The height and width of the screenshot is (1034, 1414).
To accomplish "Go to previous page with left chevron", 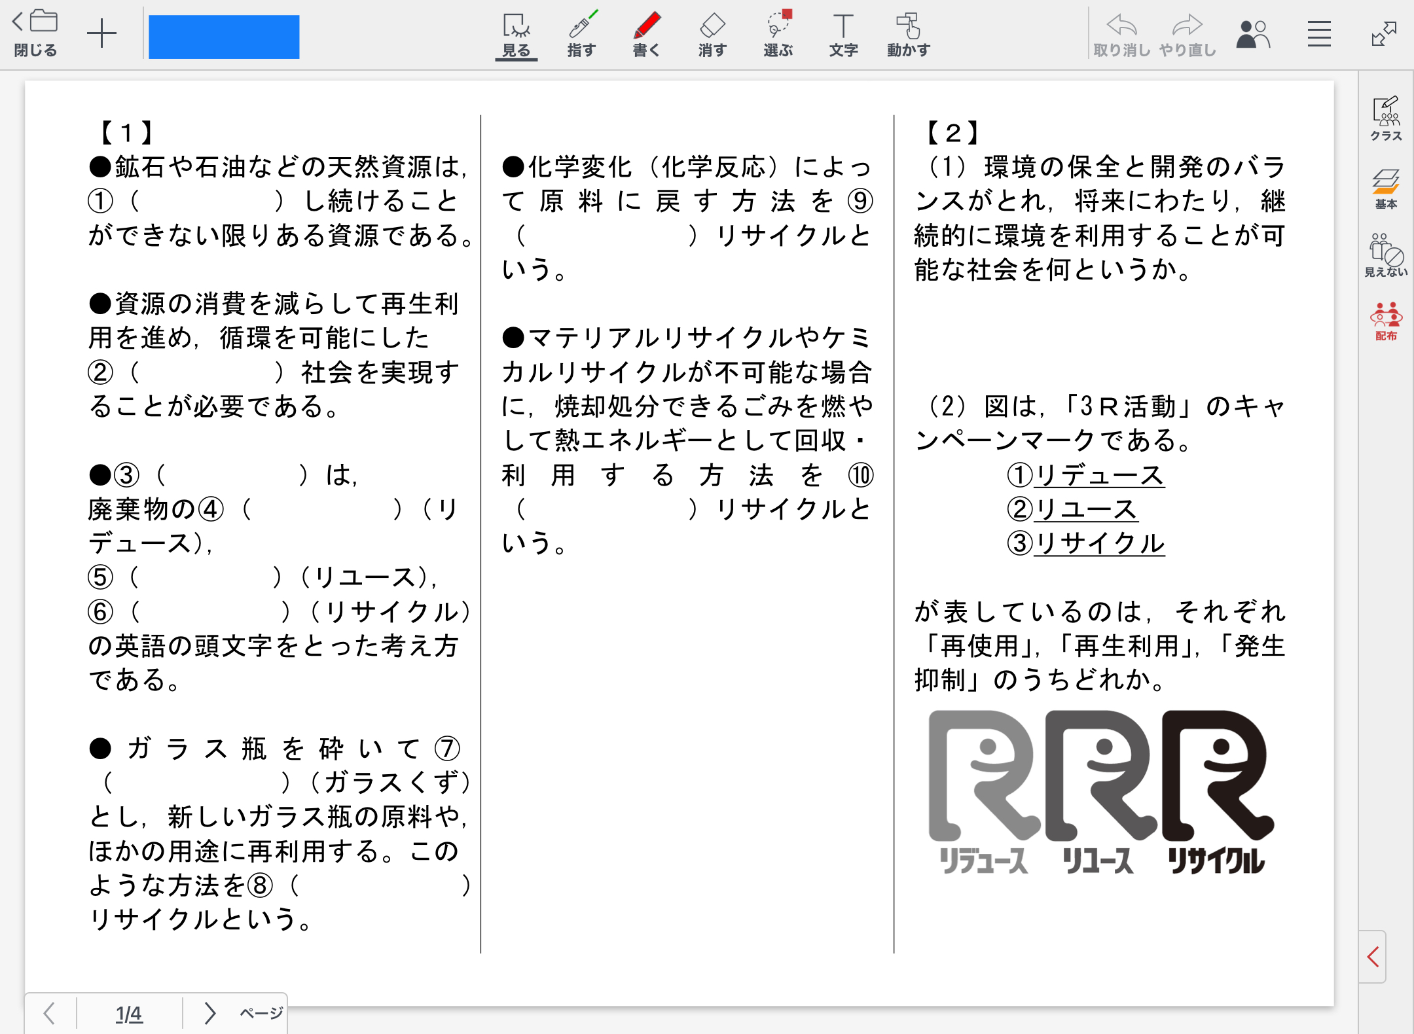I will click(49, 1013).
